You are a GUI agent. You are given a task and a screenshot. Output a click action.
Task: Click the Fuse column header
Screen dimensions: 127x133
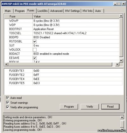pos(18,17)
